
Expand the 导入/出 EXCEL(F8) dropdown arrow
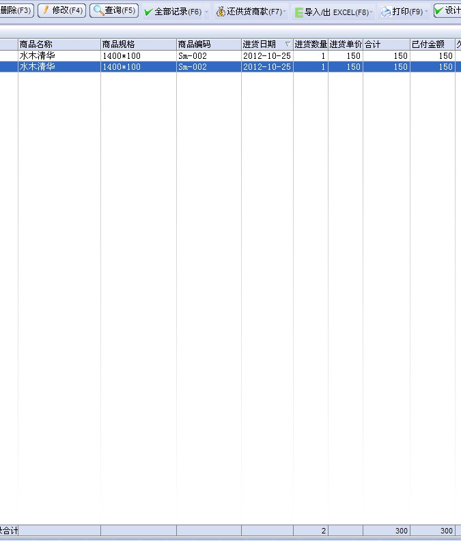point(372,12)
